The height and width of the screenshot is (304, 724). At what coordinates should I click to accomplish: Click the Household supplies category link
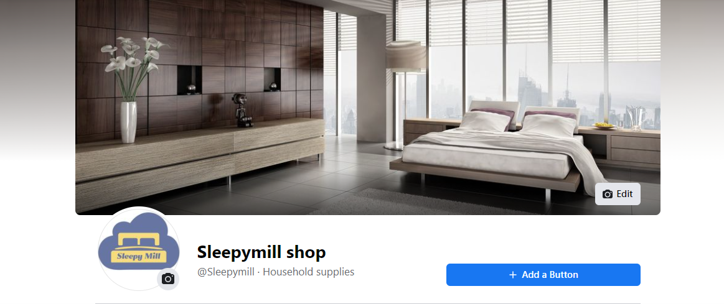click(x=308, y=272)
